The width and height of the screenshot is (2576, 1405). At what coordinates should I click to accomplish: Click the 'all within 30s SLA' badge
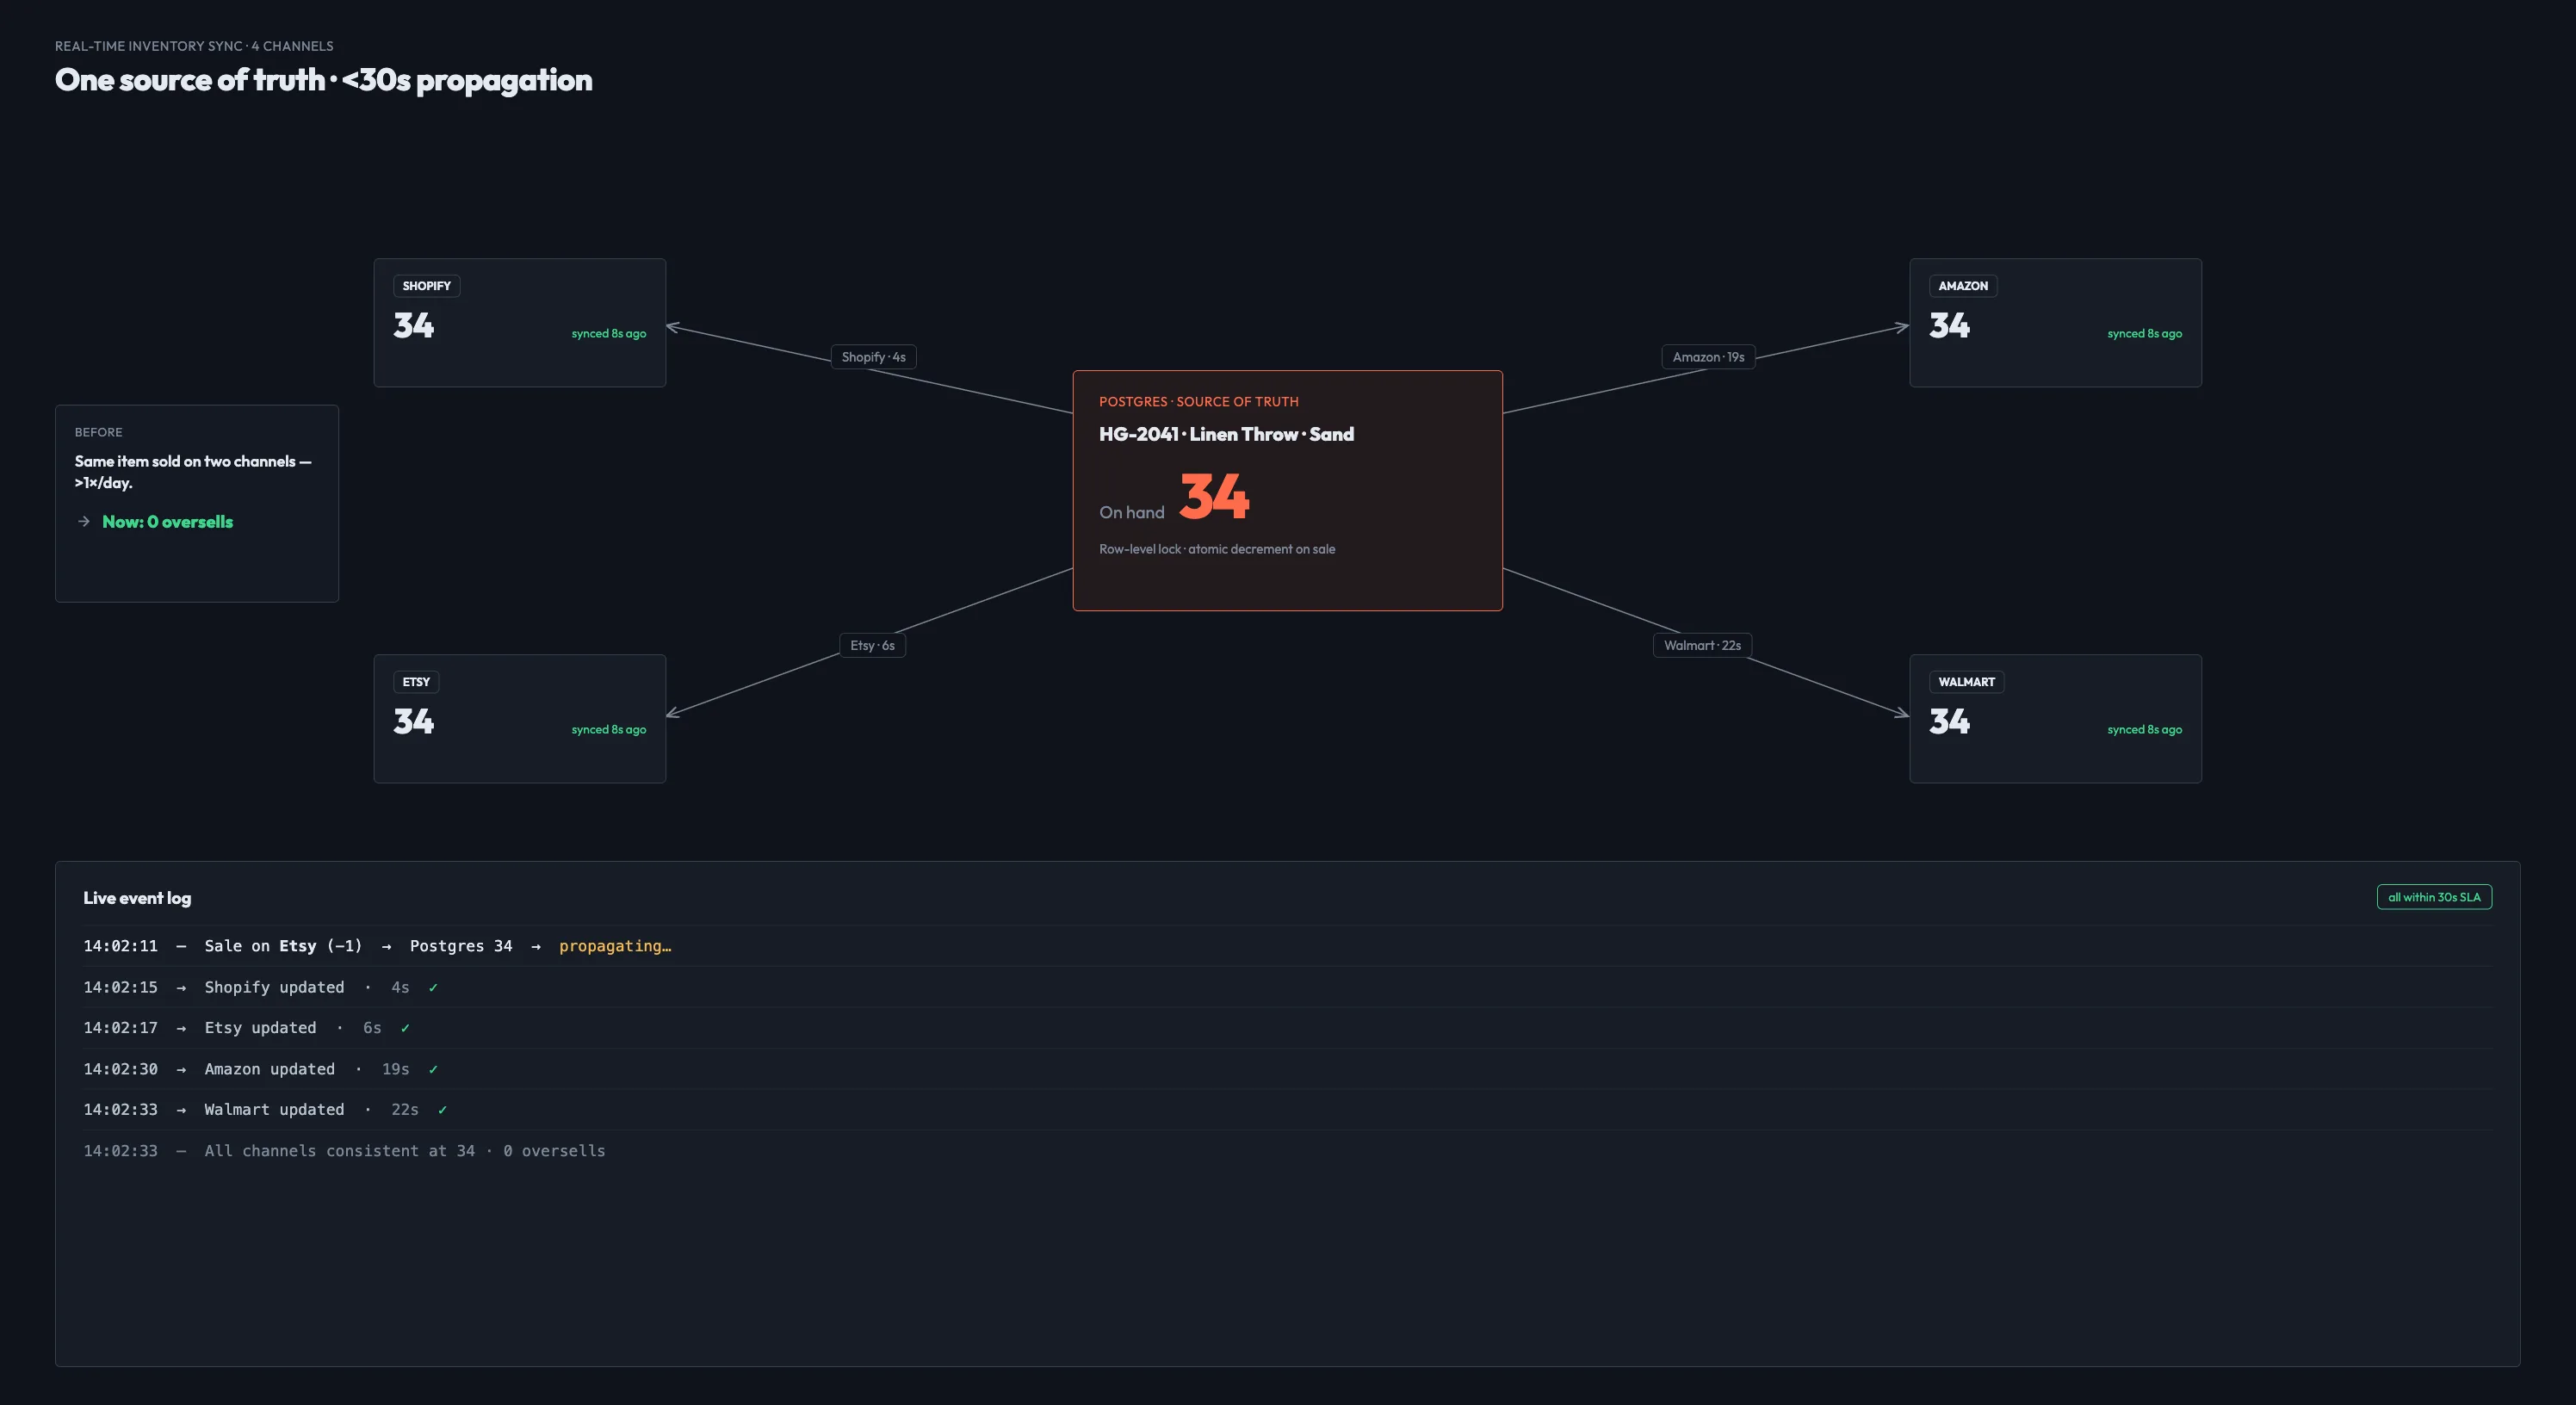[2434, 897]
